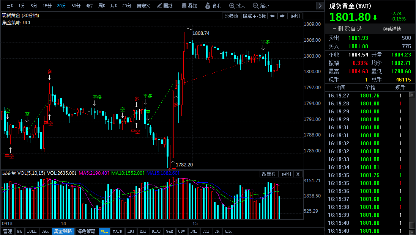Click the 买入 price 1801.80
Screen dimensions: 416x235
(x=358, y=46)
